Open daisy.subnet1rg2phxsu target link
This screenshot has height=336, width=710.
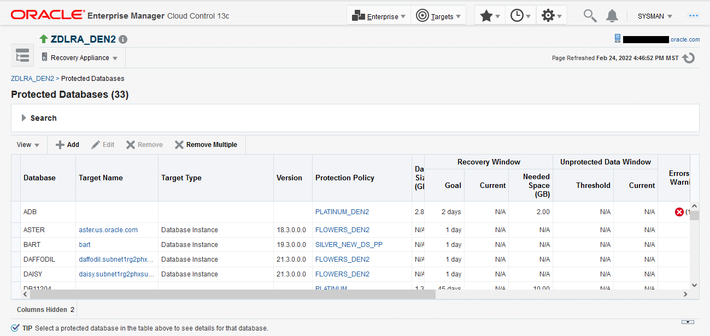coord(116,274)
